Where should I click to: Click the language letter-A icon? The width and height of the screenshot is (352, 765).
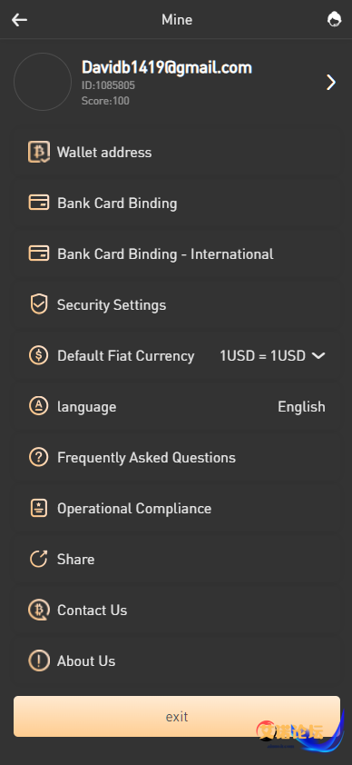click(38, 406)
